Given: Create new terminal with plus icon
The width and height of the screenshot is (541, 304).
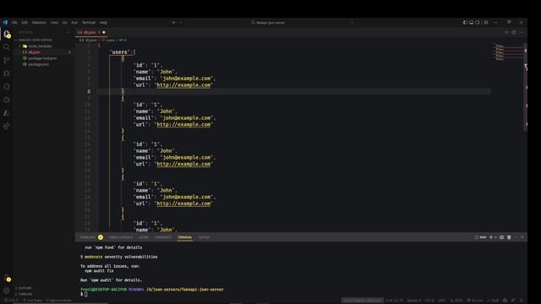Looking at the screenshot, I should pos(491,237).
